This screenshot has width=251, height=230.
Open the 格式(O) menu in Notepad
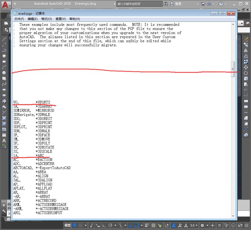[x=46, y=19]
